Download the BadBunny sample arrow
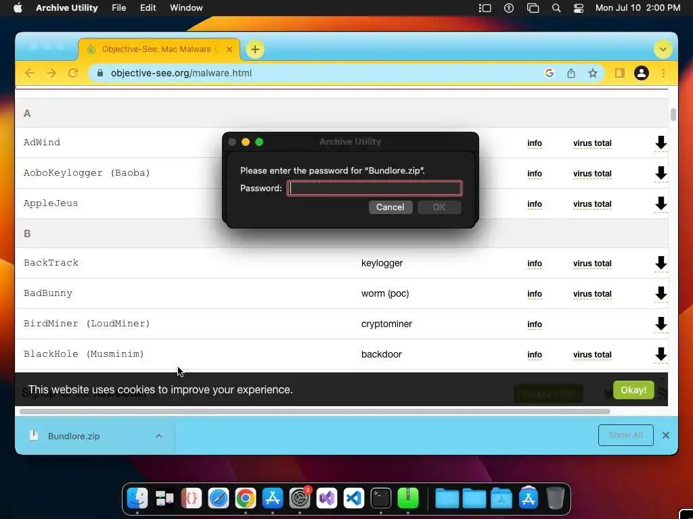Image resolution: width=693 pixels, height=519 pixels. click(x=661, y=293)
